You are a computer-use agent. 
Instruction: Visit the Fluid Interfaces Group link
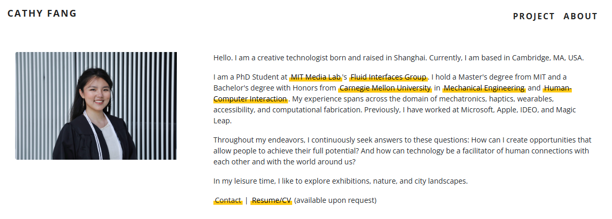[x=388, y=78]
